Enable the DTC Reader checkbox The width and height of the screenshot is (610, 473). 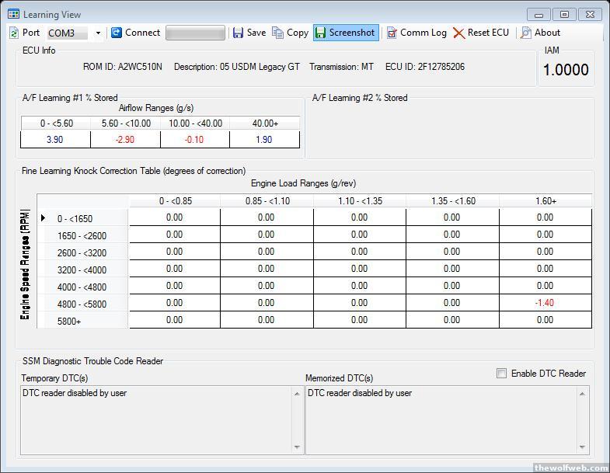pyautogui.click(x=501, y=374)
